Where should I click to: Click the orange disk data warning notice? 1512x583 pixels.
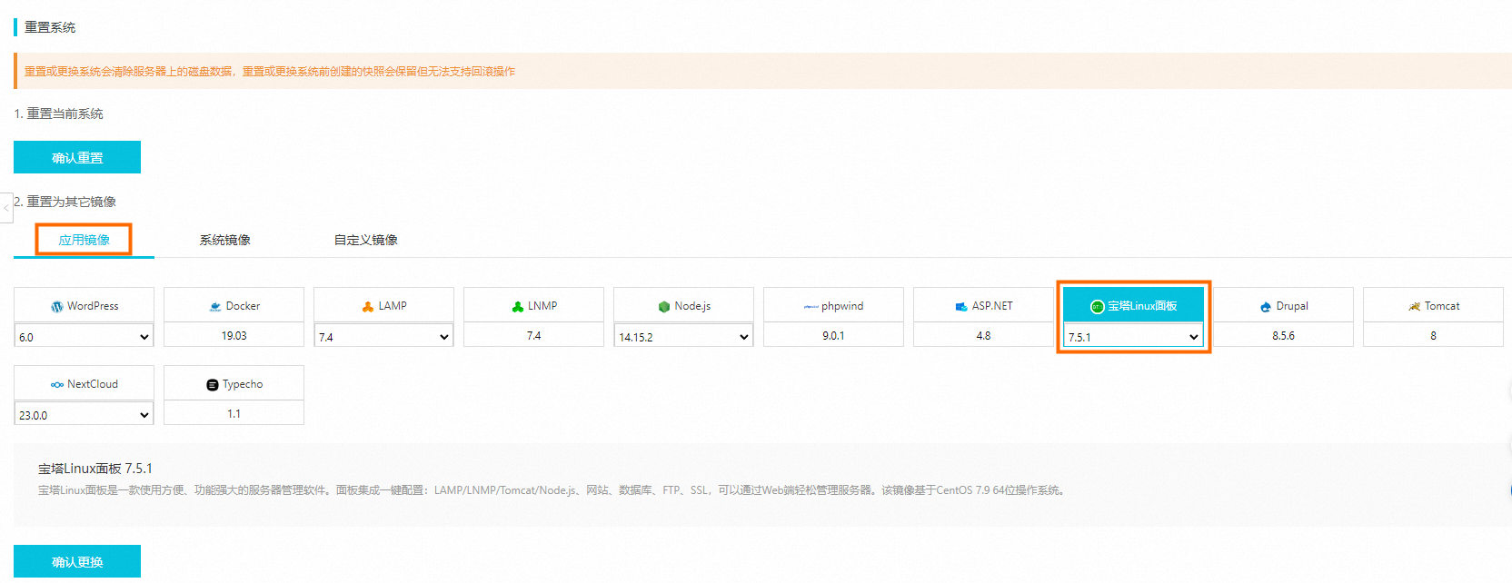pos(763,71)
